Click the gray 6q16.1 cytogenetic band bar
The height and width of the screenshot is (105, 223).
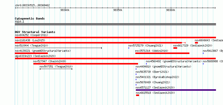tap(115, 24)
